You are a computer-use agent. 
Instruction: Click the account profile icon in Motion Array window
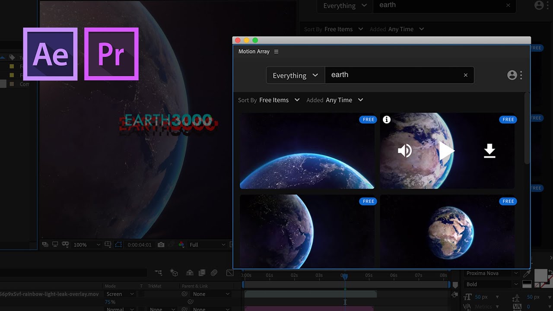point(512,75)
